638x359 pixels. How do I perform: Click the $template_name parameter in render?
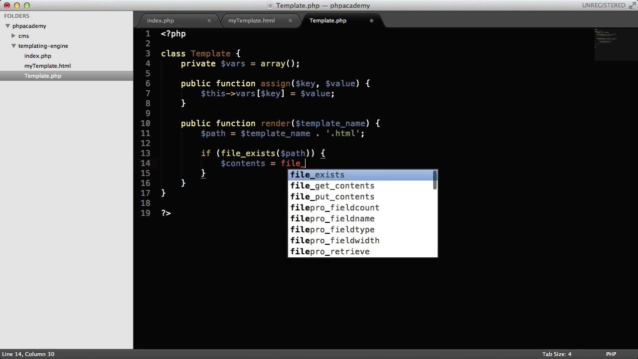click(x=330, y=123)
